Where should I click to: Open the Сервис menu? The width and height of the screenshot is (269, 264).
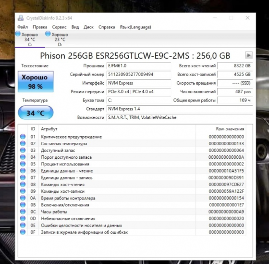[59, 27]
